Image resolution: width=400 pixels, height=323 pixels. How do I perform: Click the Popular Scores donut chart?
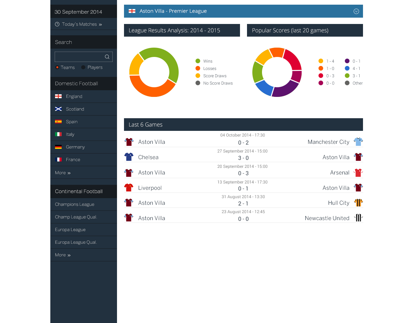pos(277,72)
